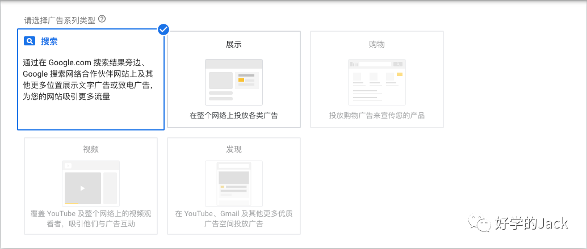Screen dimensions: 587x249
Task: Click the video player play illustration
Action: pos(91,184)
